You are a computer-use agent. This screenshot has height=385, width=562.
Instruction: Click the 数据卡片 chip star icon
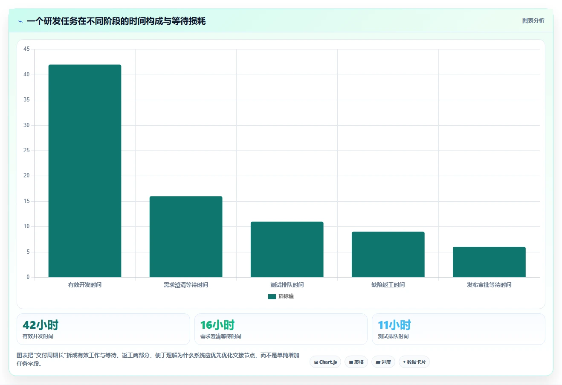click(x=404, y=362)
